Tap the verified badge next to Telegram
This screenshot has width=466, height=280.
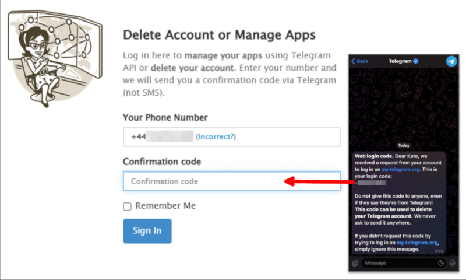(416, 61)
